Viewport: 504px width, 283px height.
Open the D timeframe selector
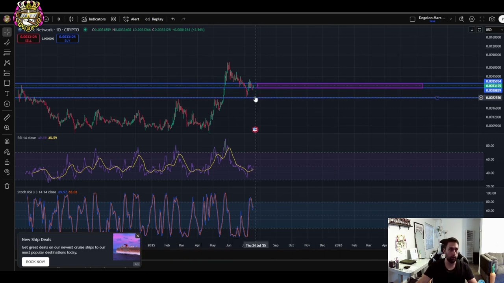click(x=59, y=19)
